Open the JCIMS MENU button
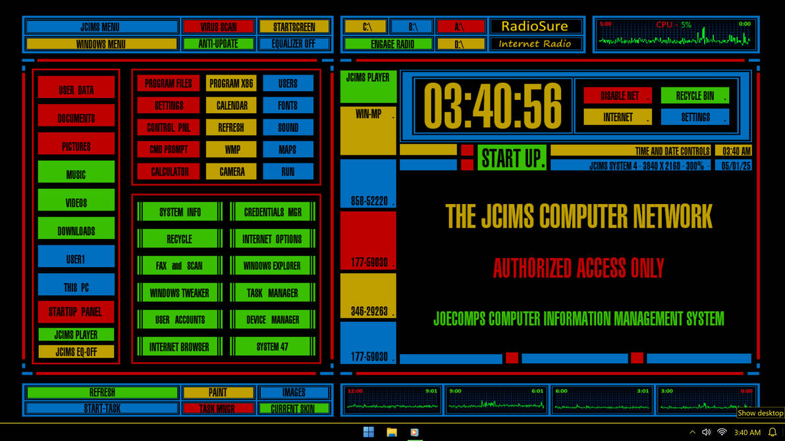785x441 pixels. [x=101, y=26]
